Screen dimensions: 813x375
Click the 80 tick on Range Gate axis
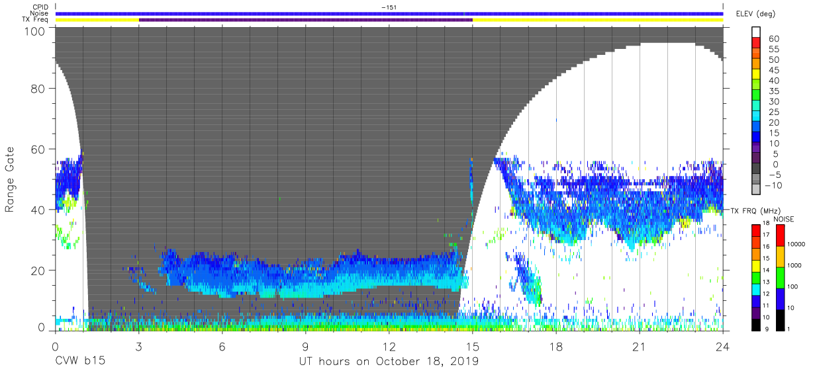(x=37, y=90)
